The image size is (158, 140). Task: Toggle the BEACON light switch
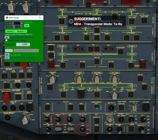coord(58,119)
